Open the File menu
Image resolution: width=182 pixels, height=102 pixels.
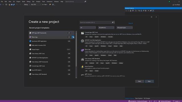click(2, 2)
